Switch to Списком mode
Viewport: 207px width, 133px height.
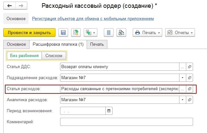(x=54, y=55)
